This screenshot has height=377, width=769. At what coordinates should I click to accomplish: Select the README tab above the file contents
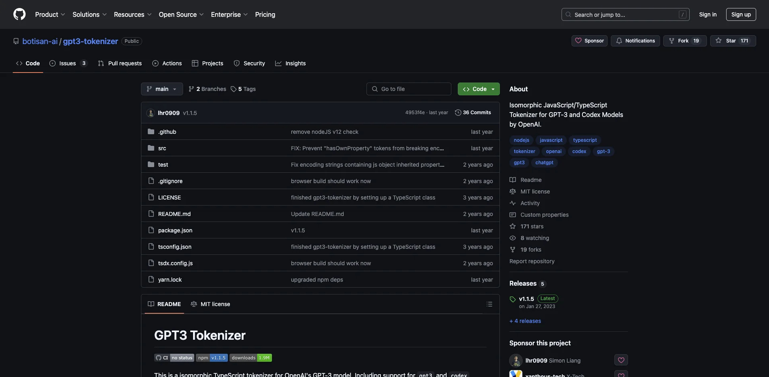pos(164,304)
